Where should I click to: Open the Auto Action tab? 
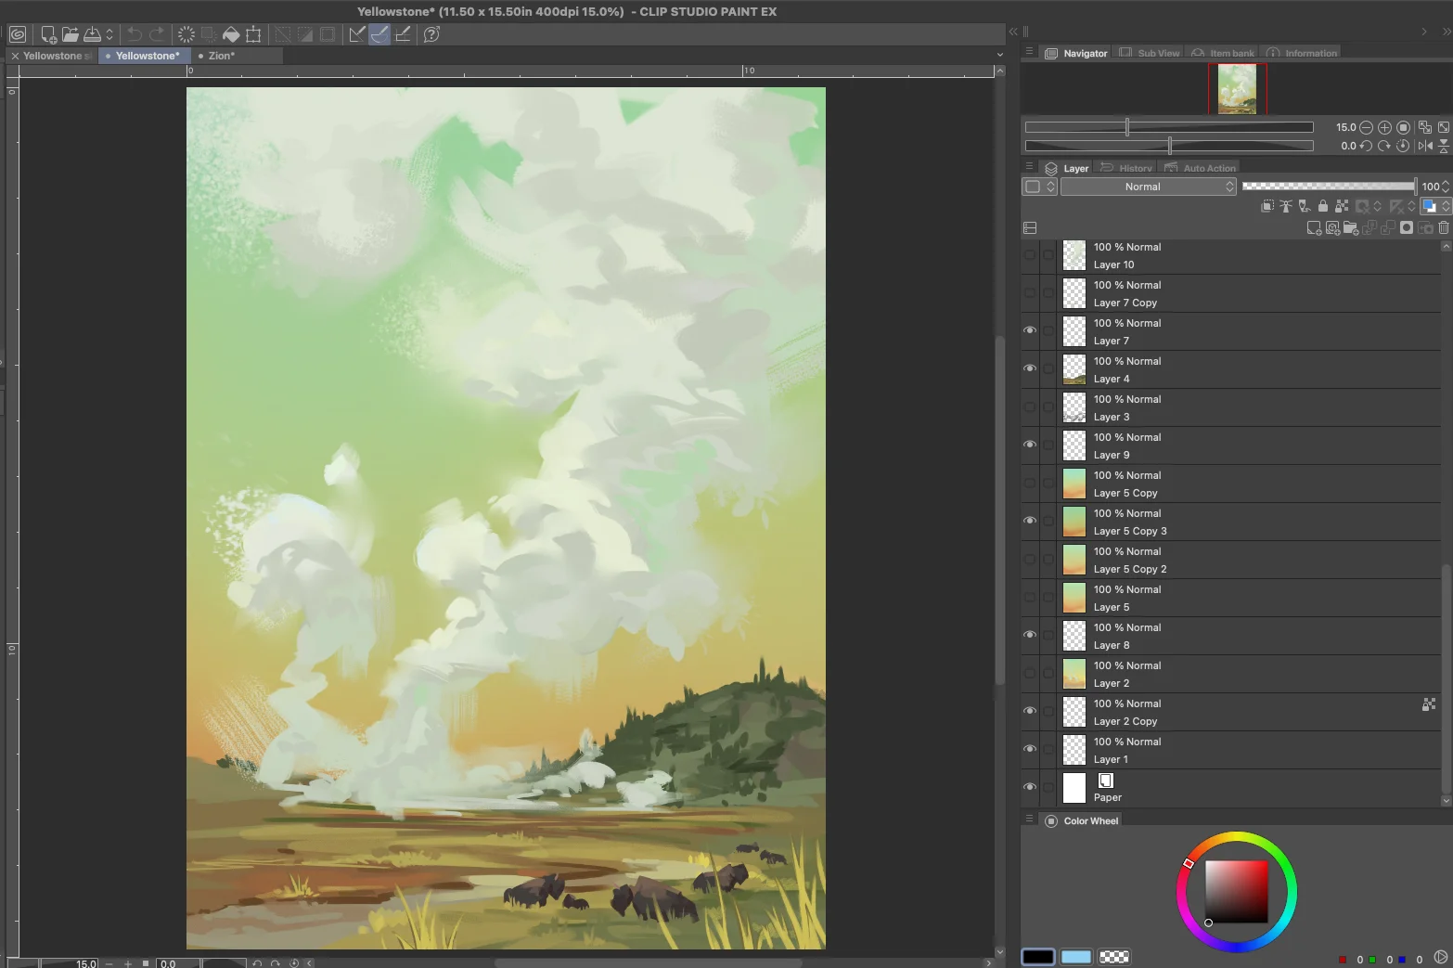tap(1201, 168)
